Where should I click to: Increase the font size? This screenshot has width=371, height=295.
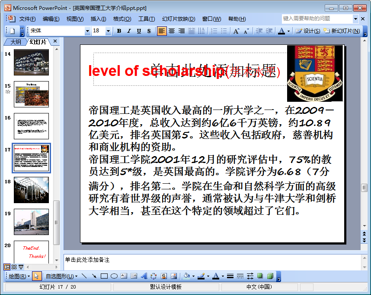tap(236, 31)
